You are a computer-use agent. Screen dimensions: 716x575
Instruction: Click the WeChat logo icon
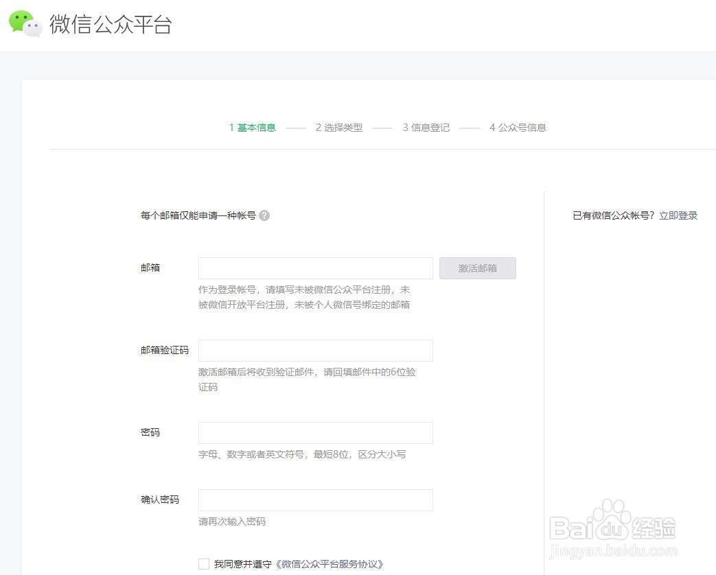pos(25,24)
